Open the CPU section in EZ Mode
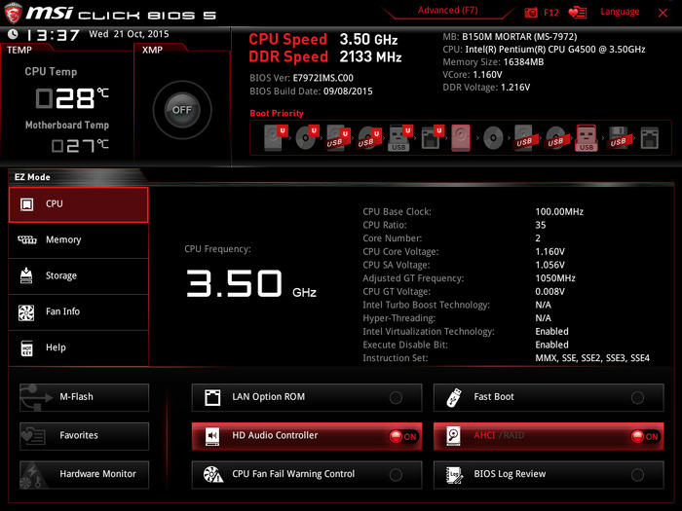 click(78, 204)
